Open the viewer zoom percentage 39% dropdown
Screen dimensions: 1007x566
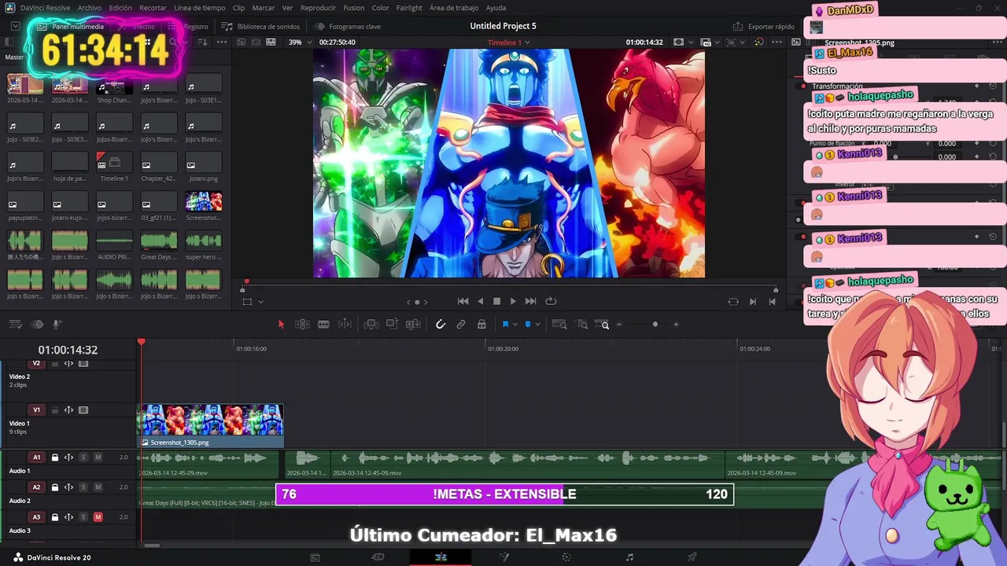coord(299,42)
